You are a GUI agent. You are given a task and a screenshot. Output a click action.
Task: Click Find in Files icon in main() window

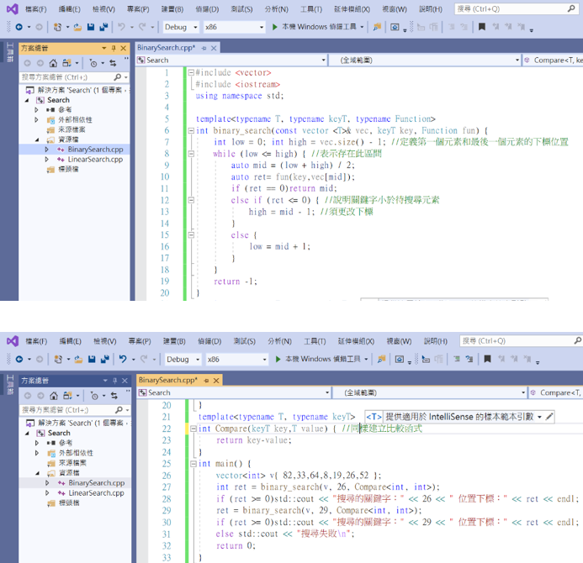pos(381,359)
